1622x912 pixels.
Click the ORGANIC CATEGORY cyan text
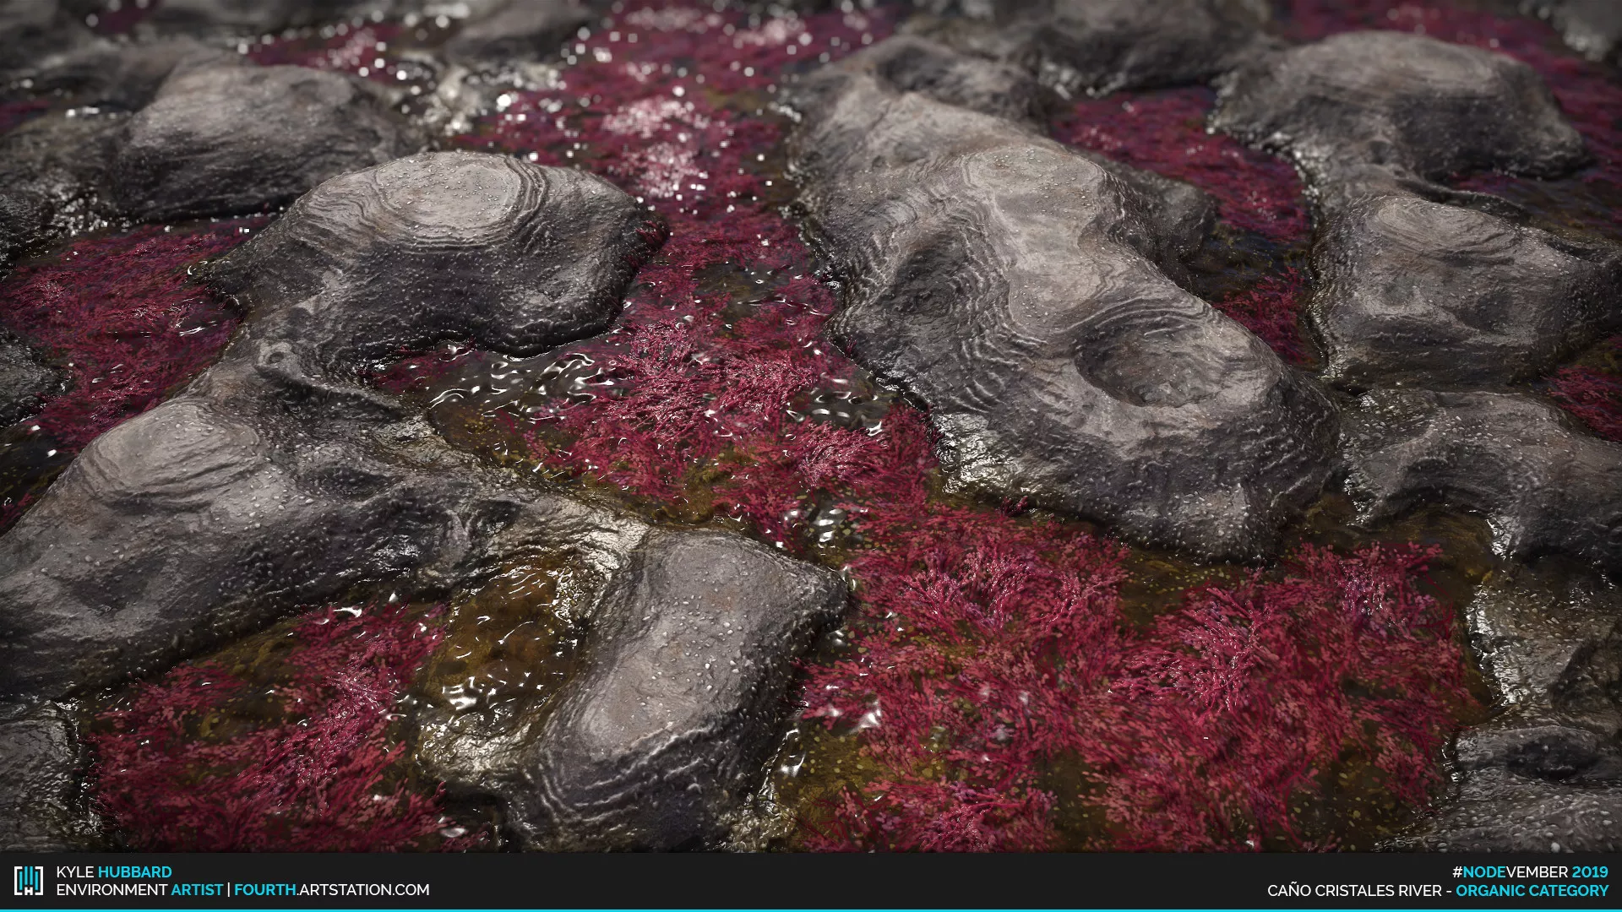click(1532, 890)
